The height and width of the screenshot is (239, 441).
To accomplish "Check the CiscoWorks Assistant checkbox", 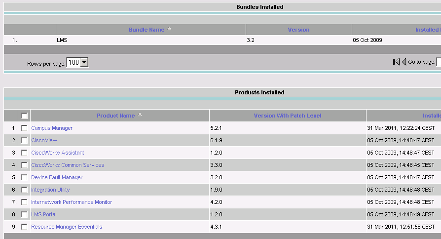I will [25, 153].
